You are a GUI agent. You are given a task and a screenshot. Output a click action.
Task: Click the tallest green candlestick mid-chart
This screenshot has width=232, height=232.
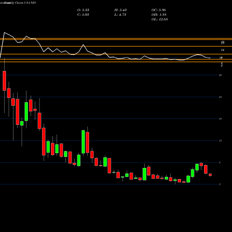(83, 142)
